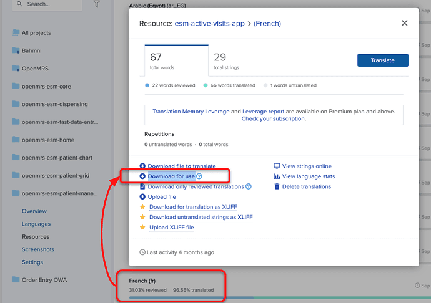Click the (French) language link
The height and width of the screenshot is (303, 431).
267,24
